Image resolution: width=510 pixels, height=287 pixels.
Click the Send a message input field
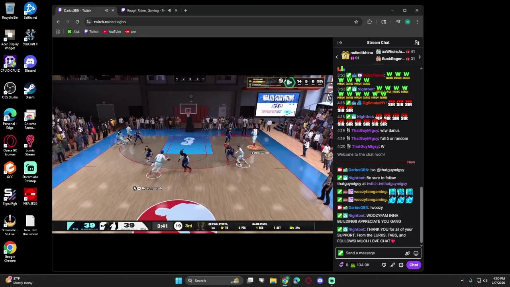pyautogui.click(x=374, y=253)
